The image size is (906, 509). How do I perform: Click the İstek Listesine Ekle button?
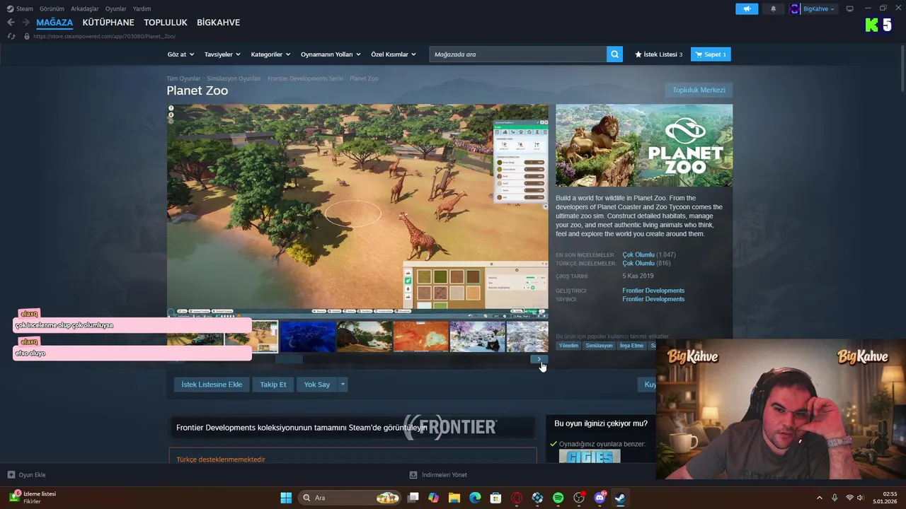(212, 385)
